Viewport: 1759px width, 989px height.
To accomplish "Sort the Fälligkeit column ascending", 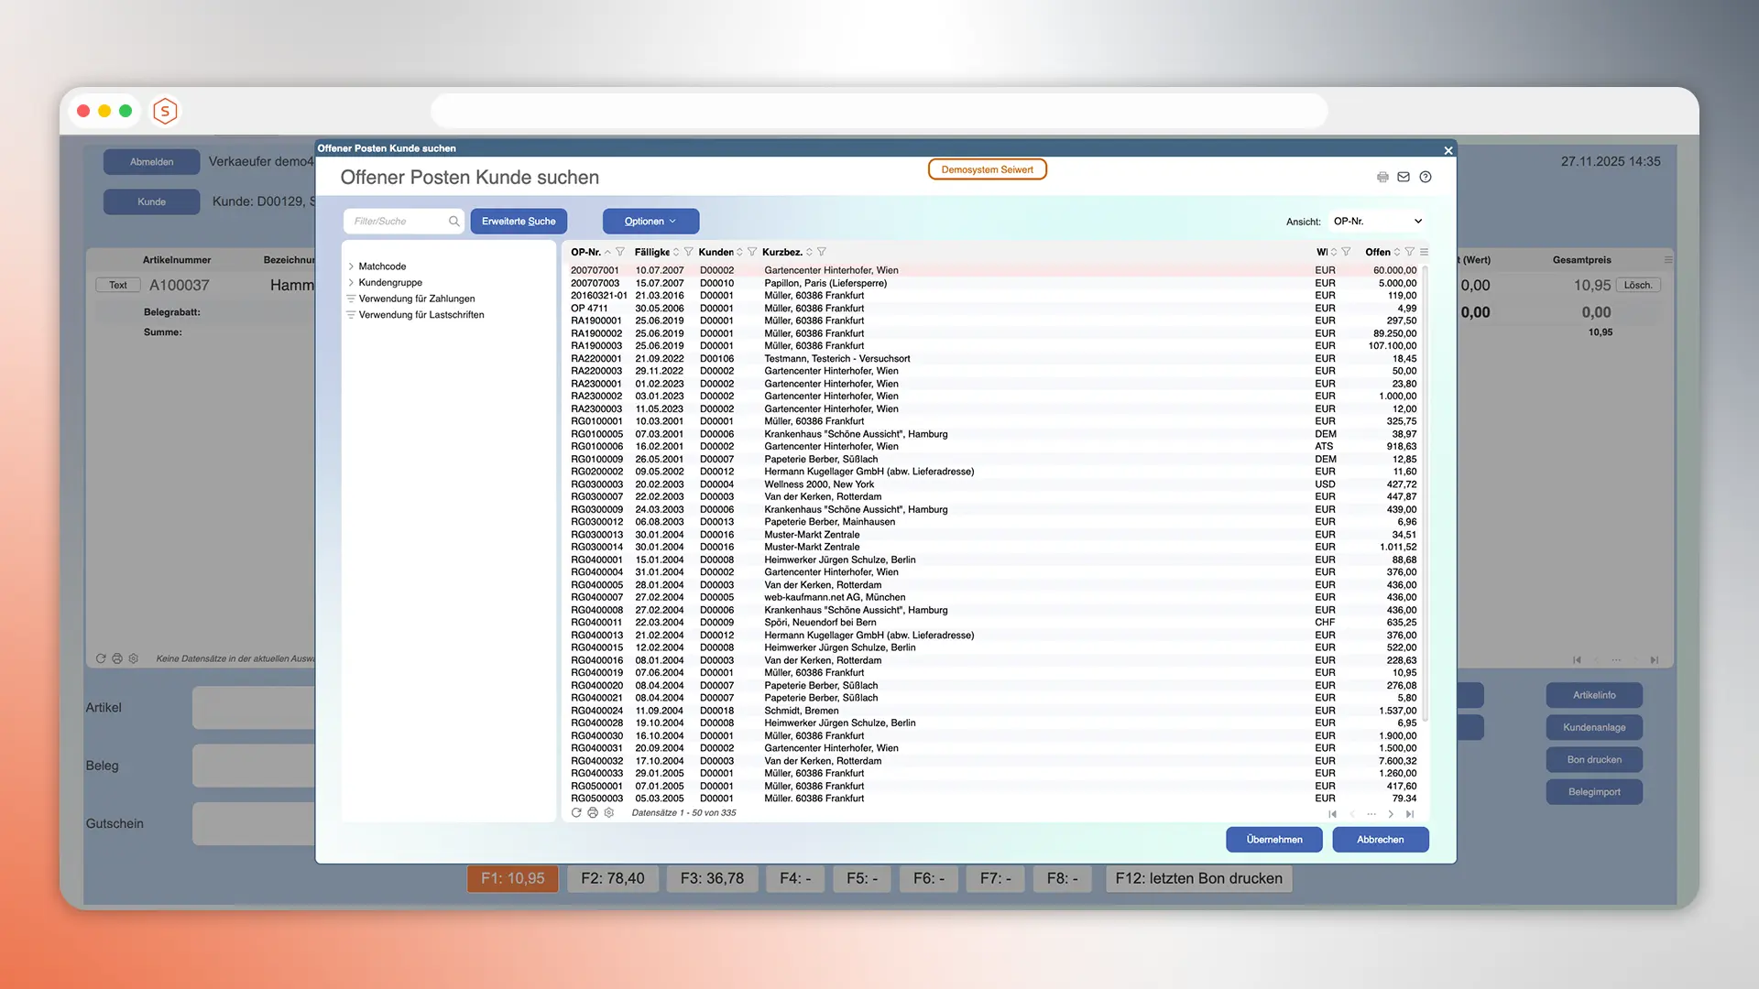I will tap(676, 252).
